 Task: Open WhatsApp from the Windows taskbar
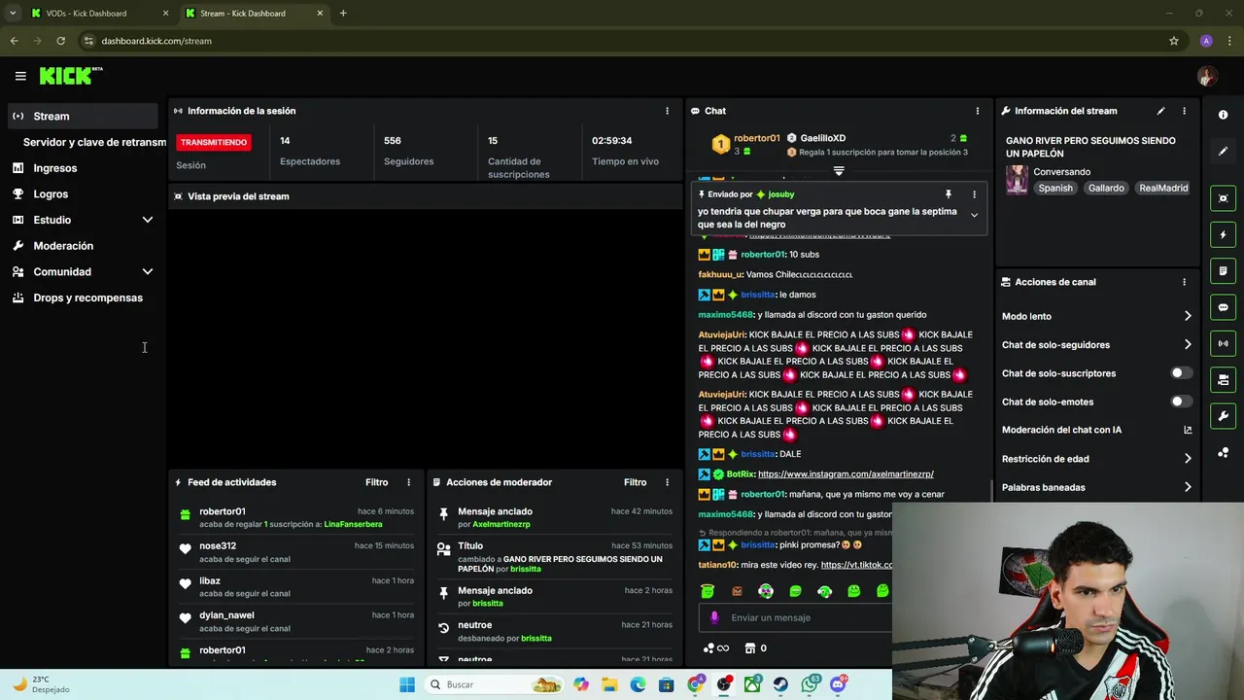point(810,684)
